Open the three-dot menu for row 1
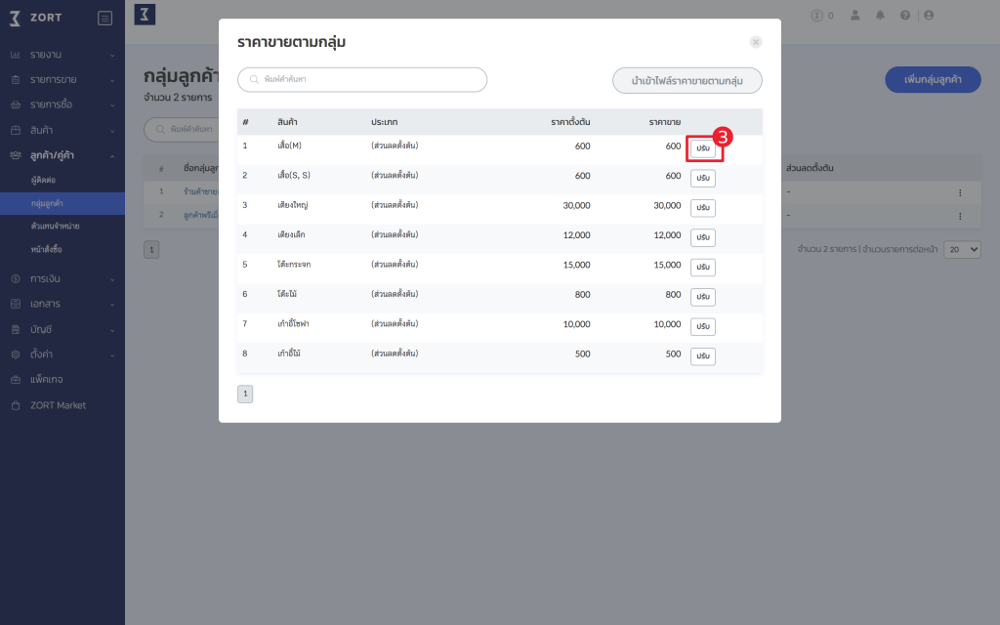 (x=960, y=192)
